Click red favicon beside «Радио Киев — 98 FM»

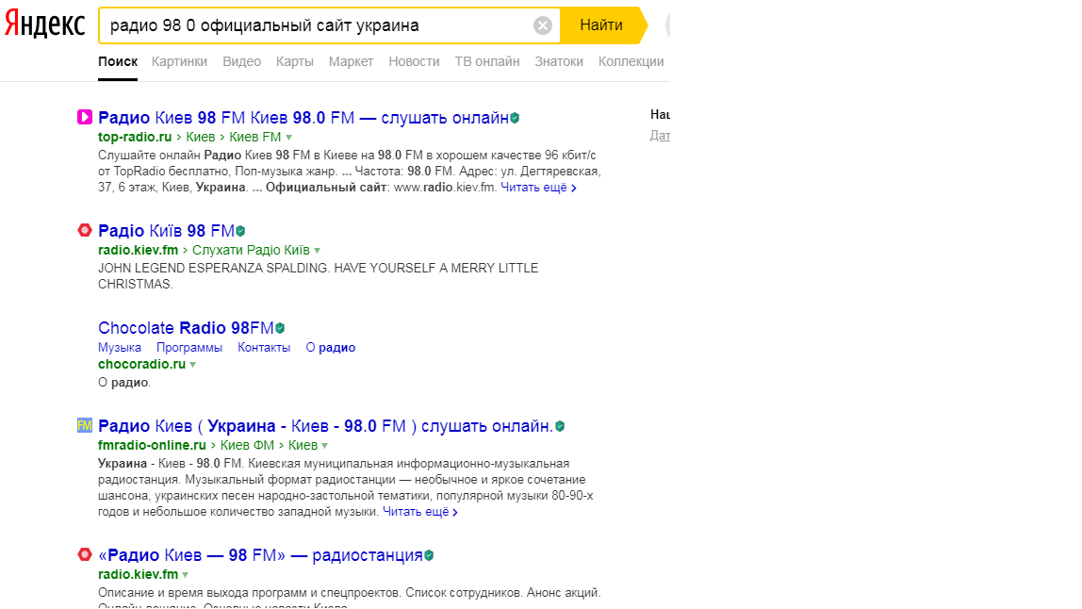pyautogui.click(x=84, y=554)
